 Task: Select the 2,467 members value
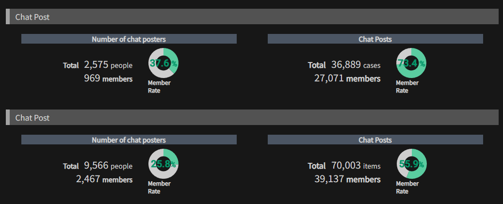pyautogui.click(x=104, y=179)
